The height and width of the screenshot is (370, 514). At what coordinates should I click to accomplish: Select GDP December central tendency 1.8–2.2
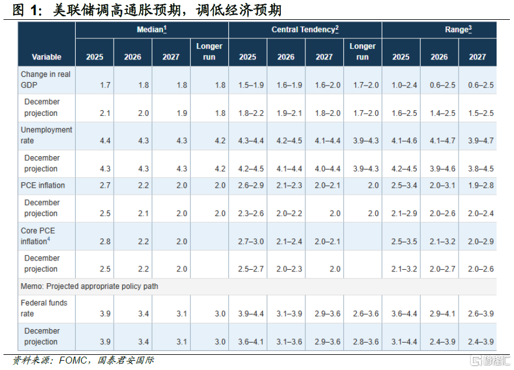[x=251, y=114]
